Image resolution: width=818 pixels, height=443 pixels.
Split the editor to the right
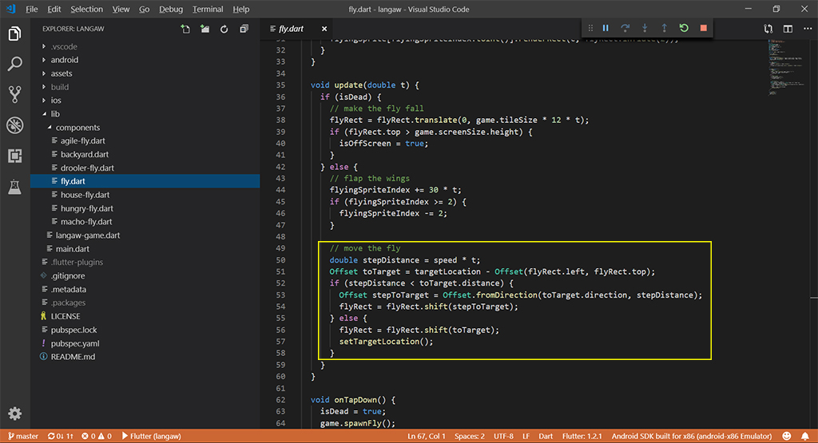click(x=788, y=30)
